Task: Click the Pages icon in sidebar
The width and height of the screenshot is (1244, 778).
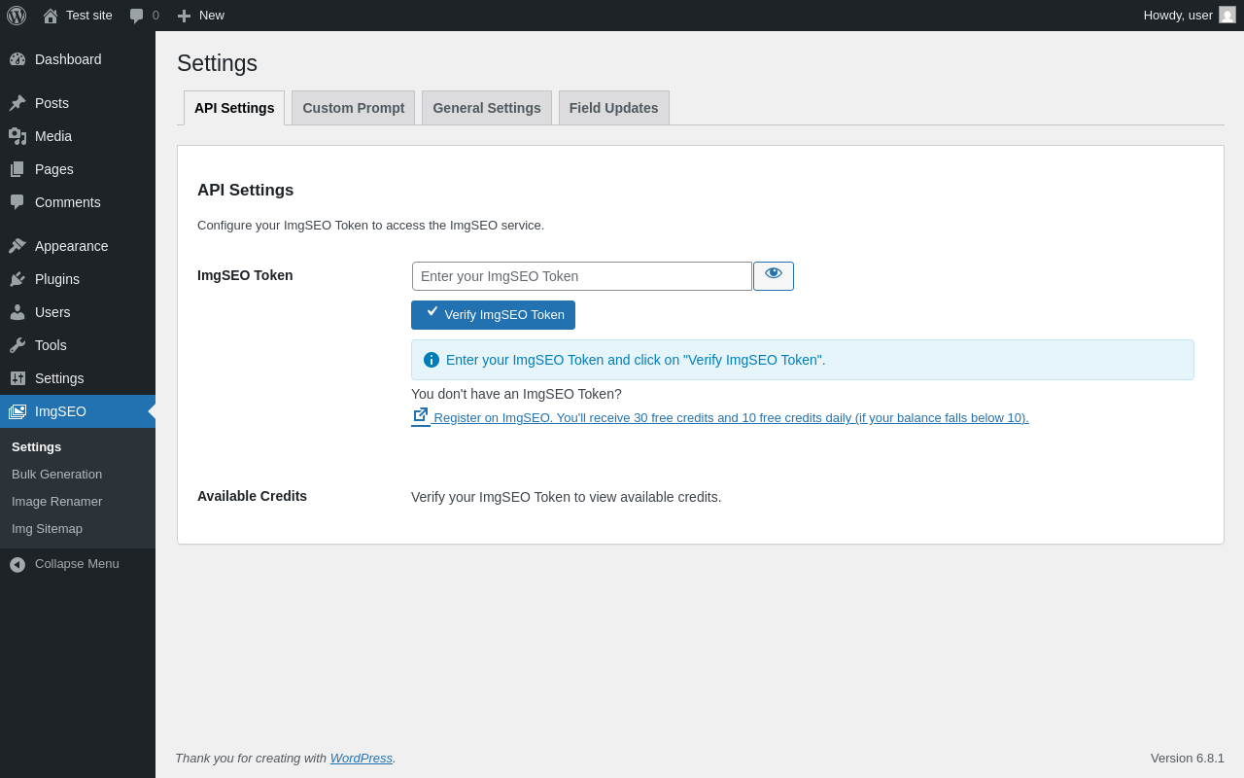Action: click(17, 169)
